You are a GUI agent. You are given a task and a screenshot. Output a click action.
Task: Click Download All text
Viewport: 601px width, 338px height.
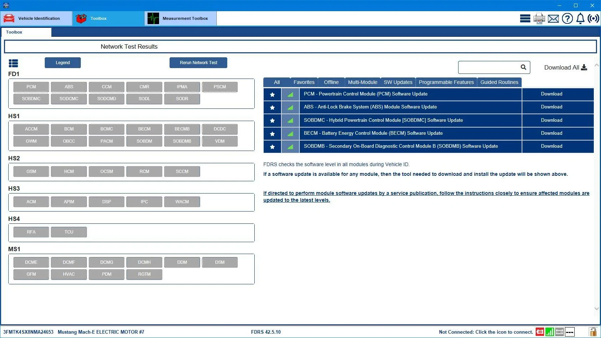pyautogui.click(x=561, y=67)
